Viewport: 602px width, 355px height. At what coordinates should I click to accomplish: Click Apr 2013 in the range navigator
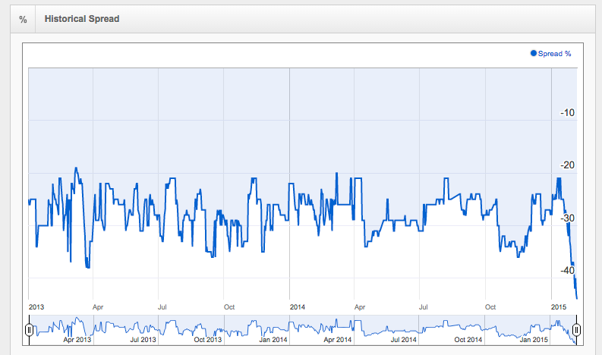point(77,340)
